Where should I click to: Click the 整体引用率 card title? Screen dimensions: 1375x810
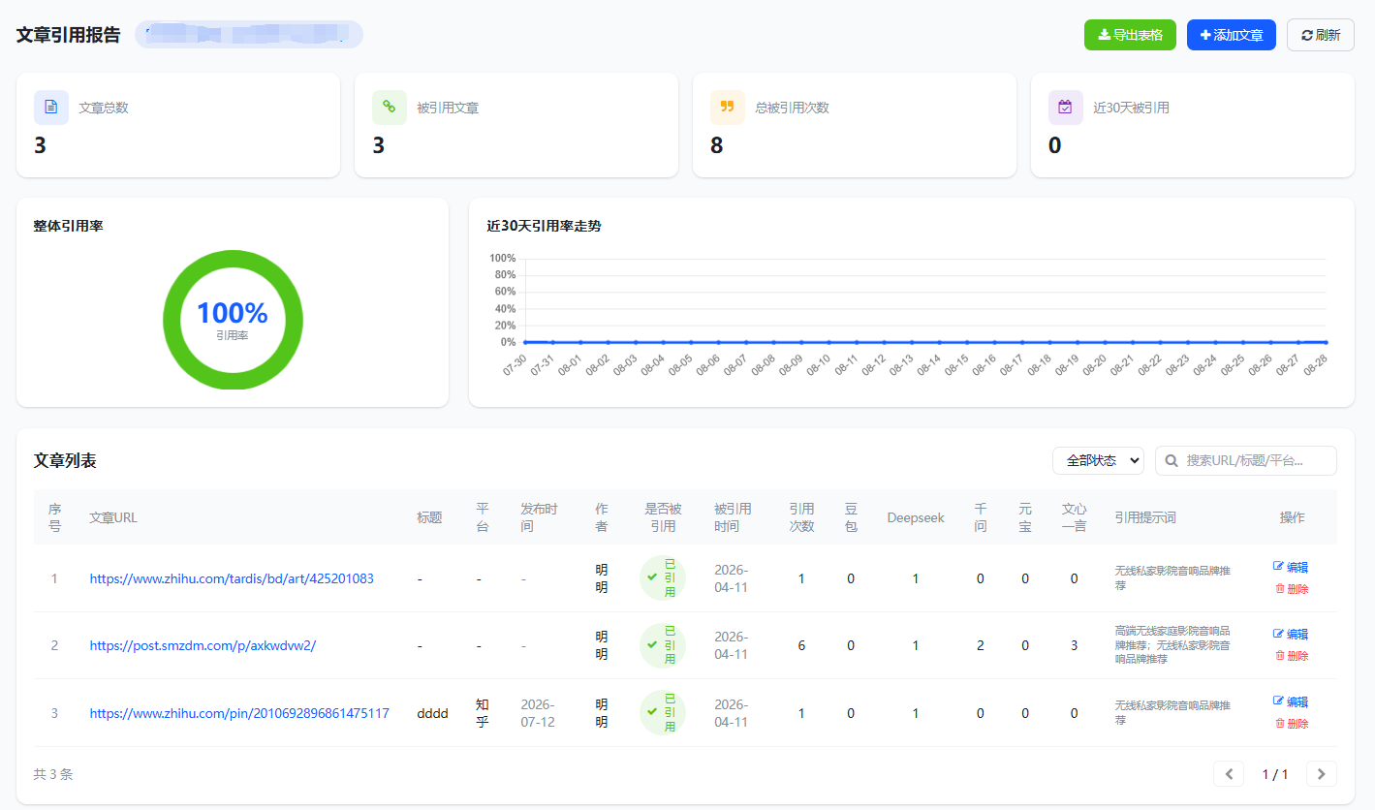69,226
